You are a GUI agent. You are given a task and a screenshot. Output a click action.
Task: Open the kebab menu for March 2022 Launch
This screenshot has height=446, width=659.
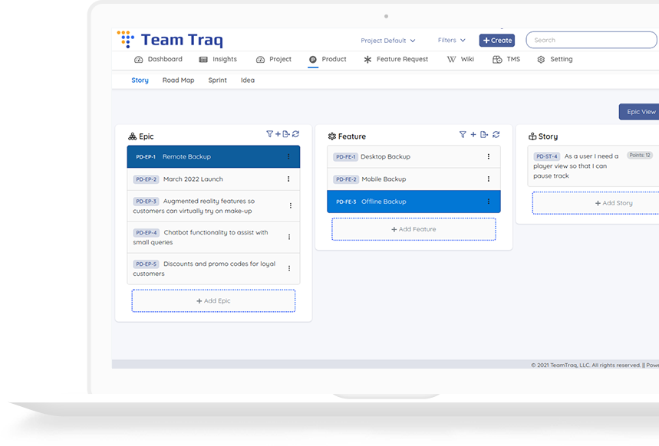288,179
